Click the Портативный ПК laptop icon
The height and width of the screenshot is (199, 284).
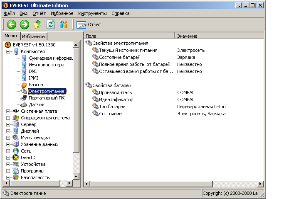24,98
